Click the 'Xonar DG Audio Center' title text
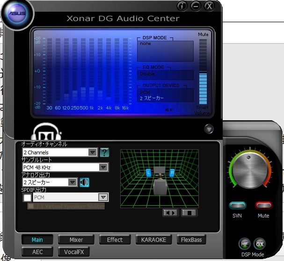284x261 pixels. coord(123,18)
